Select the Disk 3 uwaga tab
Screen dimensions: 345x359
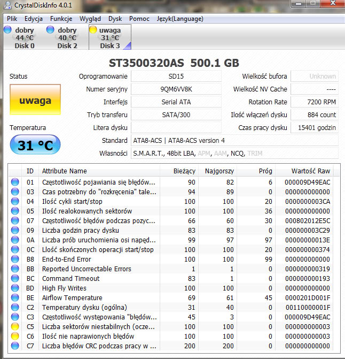(x=110, y=37)
